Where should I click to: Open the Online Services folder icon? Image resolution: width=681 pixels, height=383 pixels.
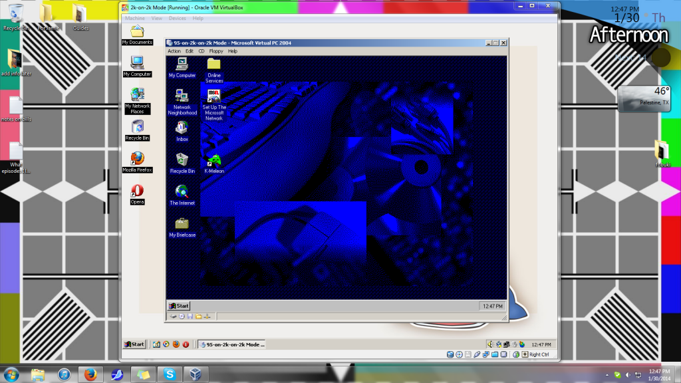[x=213, y=70]
